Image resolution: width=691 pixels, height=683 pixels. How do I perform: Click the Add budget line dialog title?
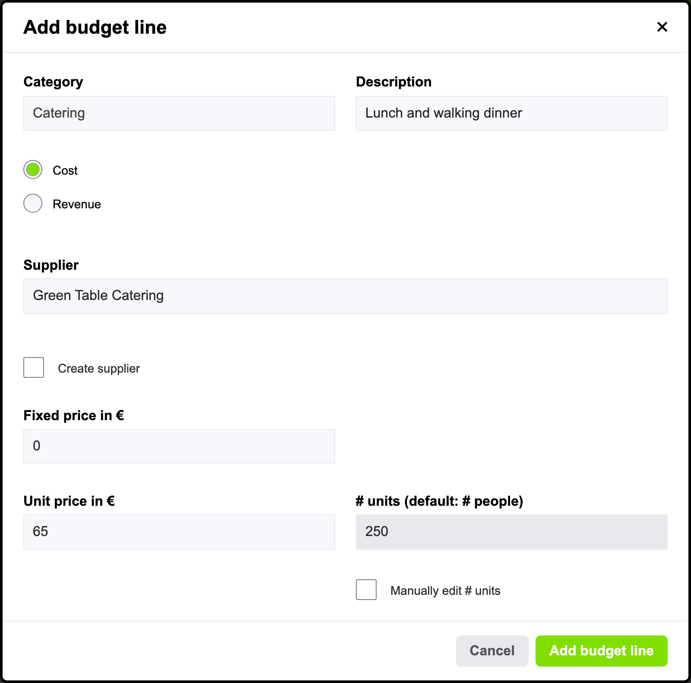95,27
